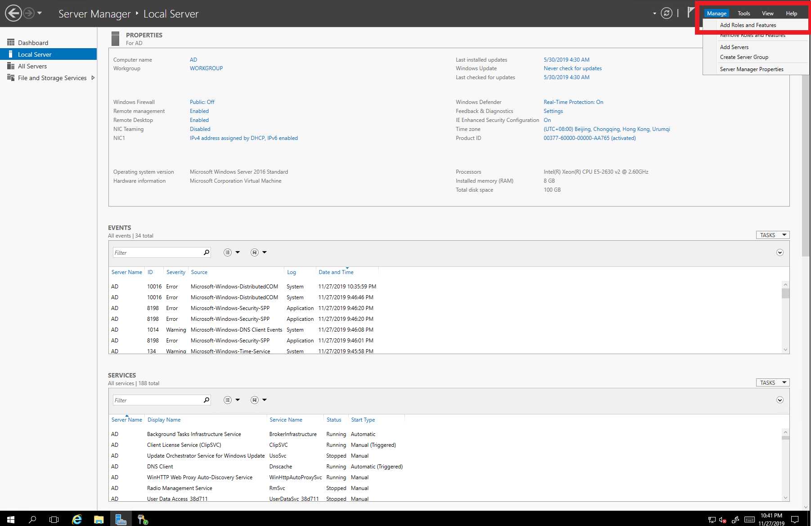
Task: Open Action Center notification icon
Action: pos(795,519)
